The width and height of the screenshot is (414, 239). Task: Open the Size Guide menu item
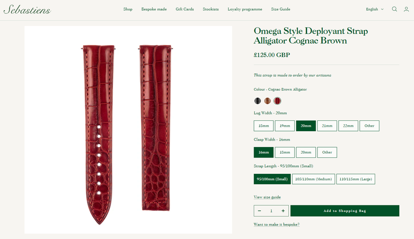(280, 9)
